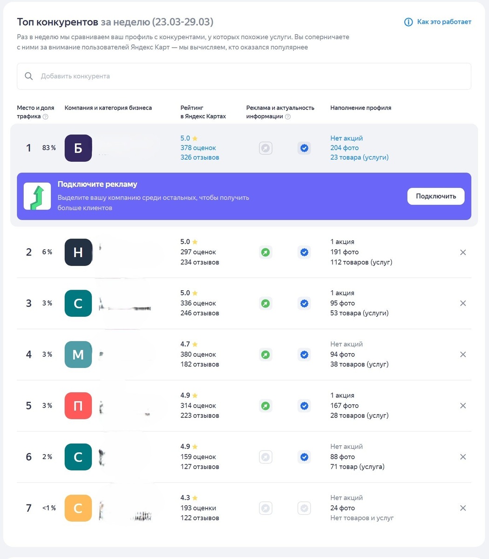Remove competitor 4 with the X button
The width and height of the screenshot is (489, 559).
463,354
